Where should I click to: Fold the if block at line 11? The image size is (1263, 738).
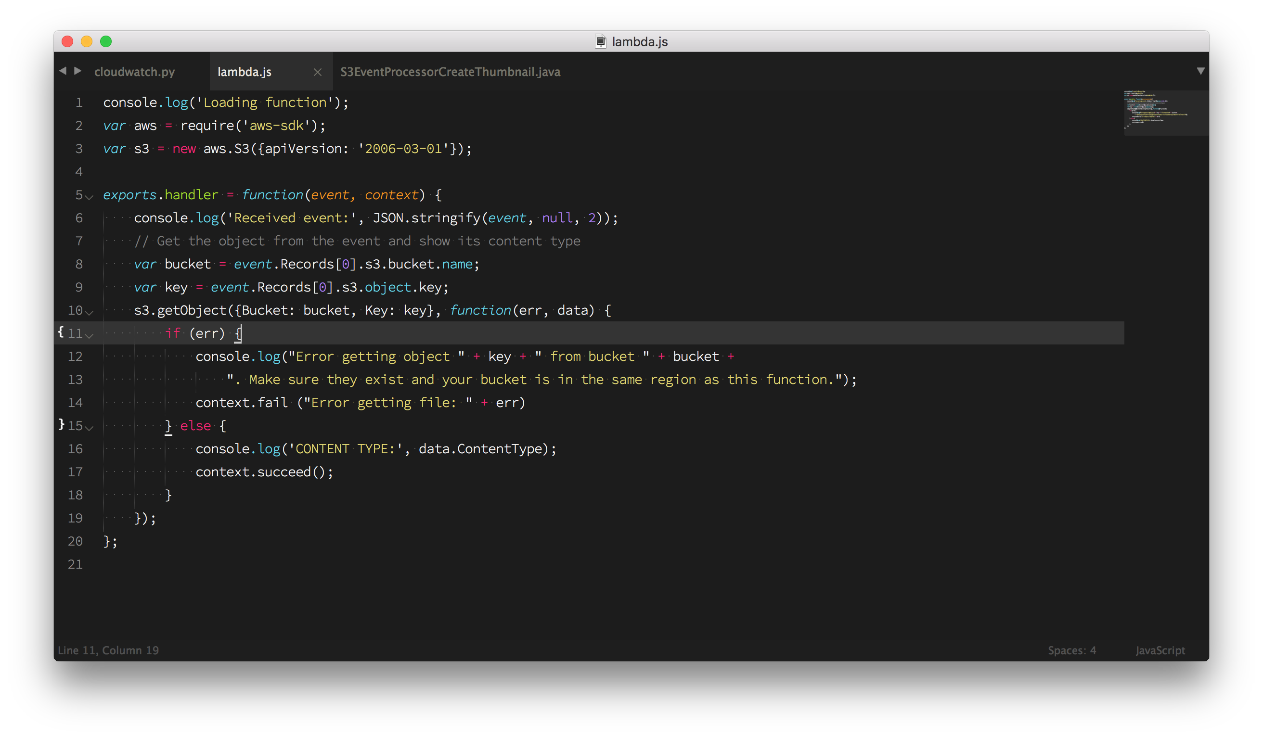click(90, 335)
